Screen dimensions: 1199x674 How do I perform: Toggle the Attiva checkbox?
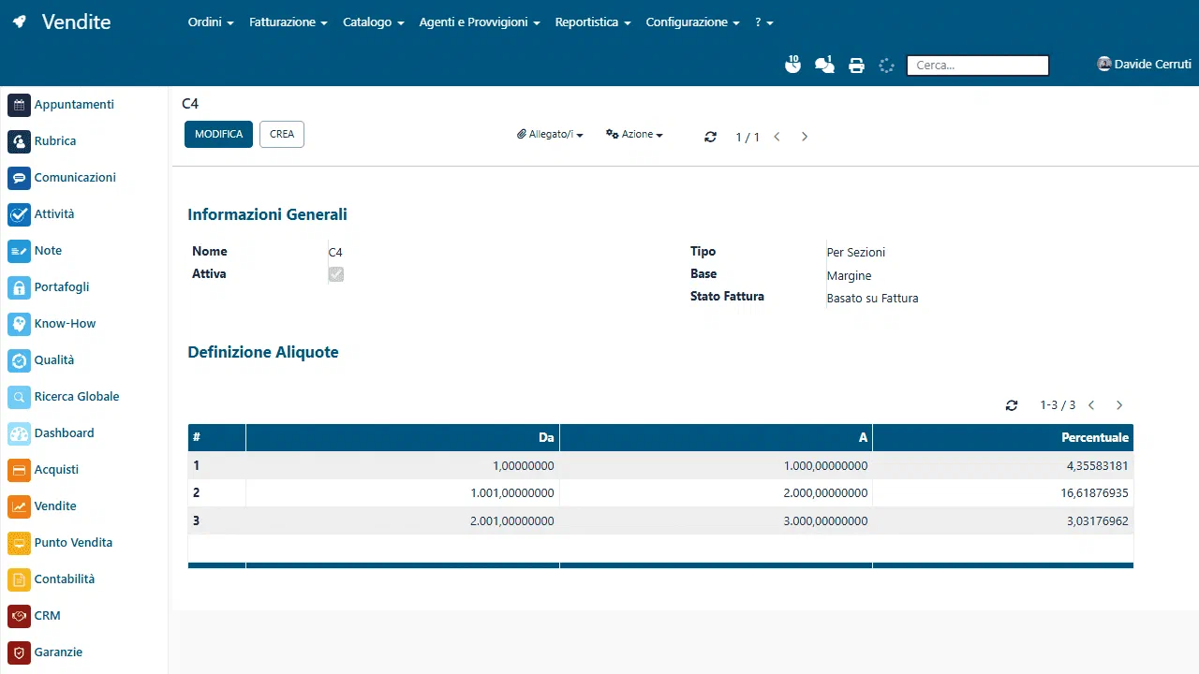click(335, 274)
